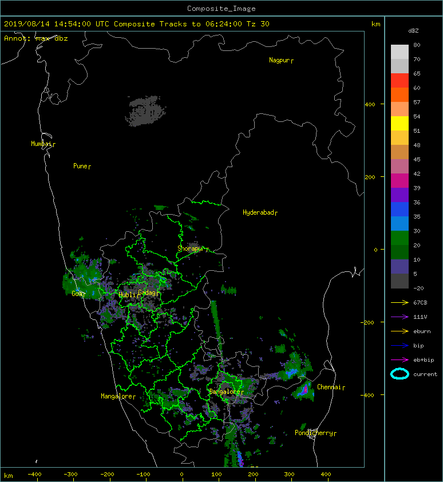The height and width of the screenshot is (482, 443).
Task: Click the eb+bip magenta arrow legend icon
Action: point(400,360)
